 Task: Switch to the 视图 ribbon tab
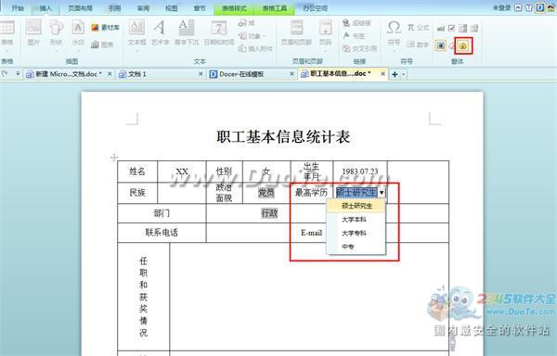pyautogui.click(x=171, y=7)
